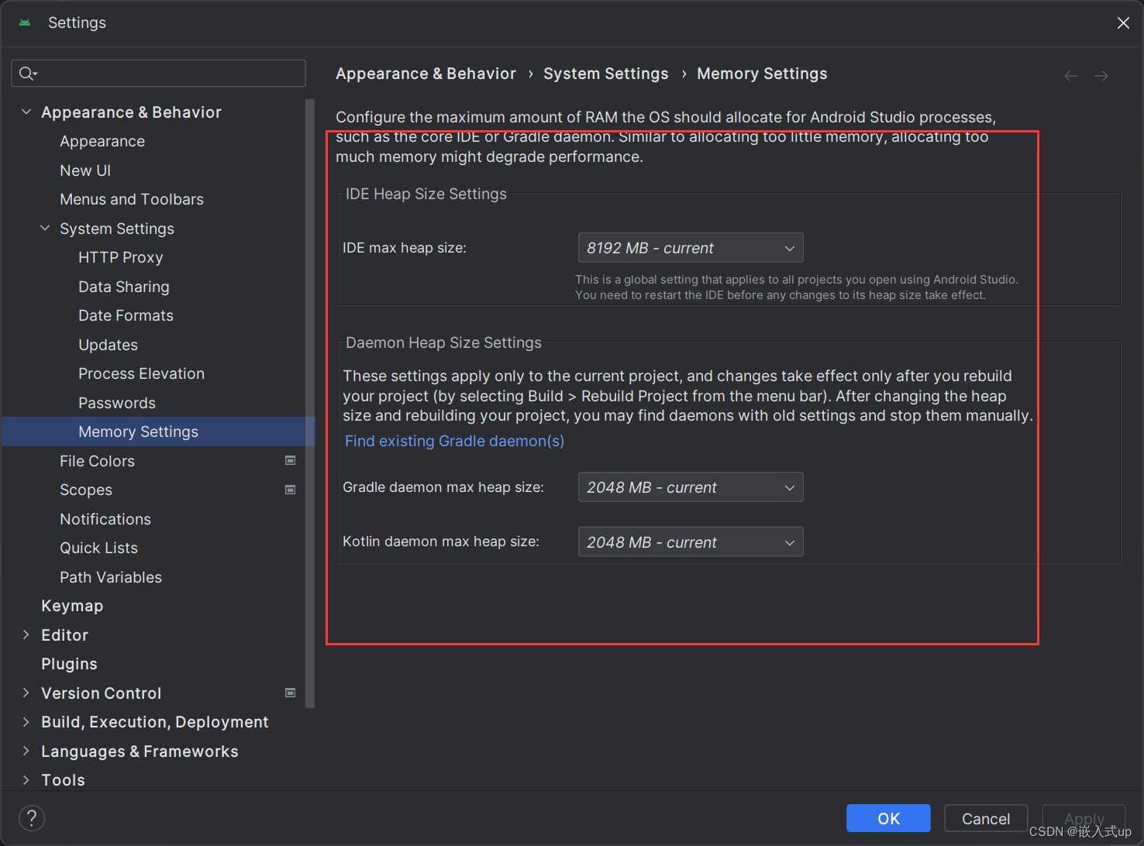1144x846 pixels.
Task: Click project-level icon beside File Colors
Action: tap(291, 461)
